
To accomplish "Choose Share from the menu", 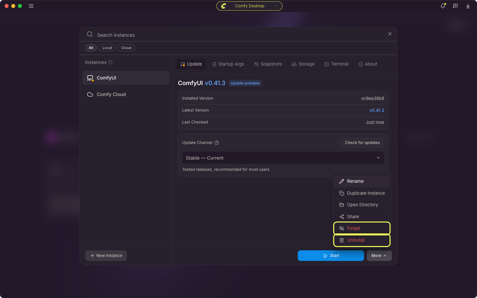I will click(x=362, y=217).
